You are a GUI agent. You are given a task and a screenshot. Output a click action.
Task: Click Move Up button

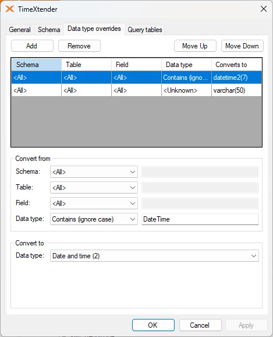195,46
